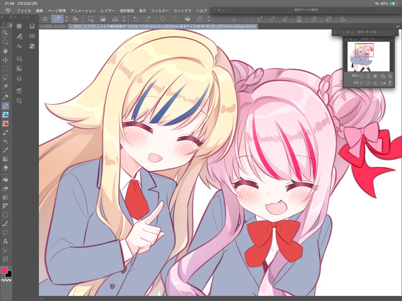Viewport: 402px width, 301px height.
Task: Click the Redo icon in the toolbar
Action: coord(148,19)
